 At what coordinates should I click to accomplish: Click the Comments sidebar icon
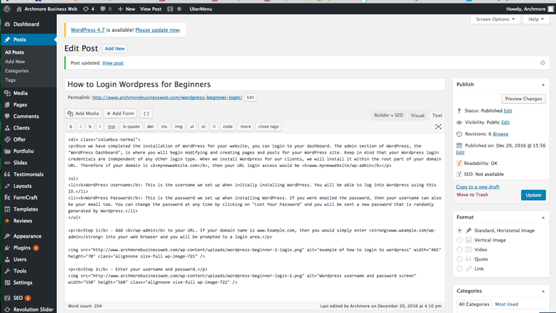[7, 116]
